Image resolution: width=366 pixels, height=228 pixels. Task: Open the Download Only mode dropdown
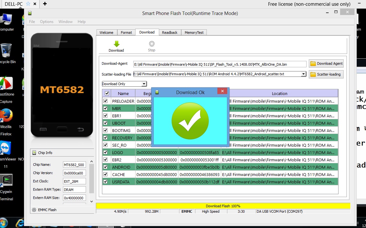point(124,84)
